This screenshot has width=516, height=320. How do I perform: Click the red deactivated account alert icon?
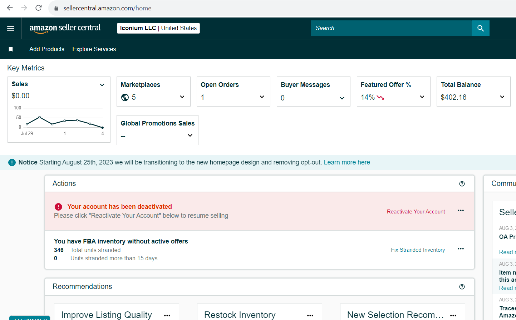point(58,207)
